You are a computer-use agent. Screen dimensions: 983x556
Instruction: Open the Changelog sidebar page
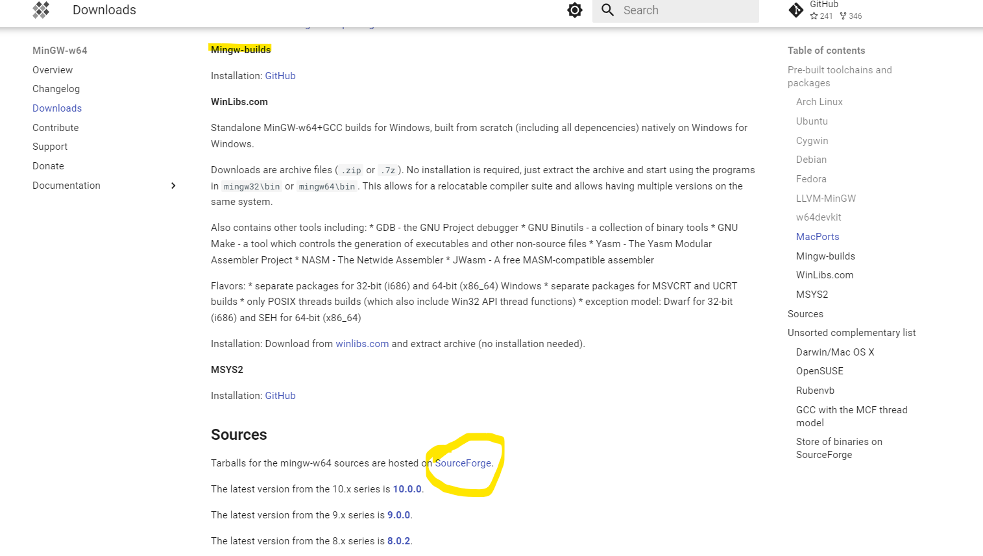click(x=56, y=89)
